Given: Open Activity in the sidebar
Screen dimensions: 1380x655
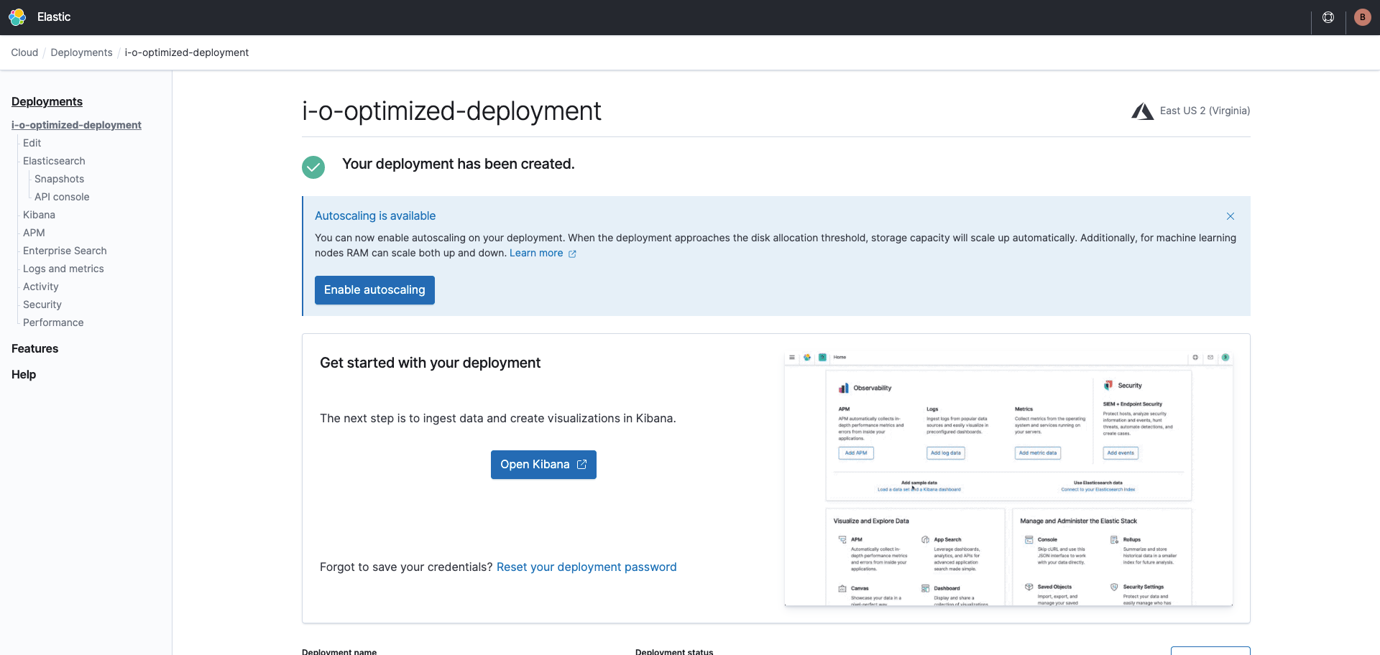Looking at the screenshot, I should coord(40,287).
